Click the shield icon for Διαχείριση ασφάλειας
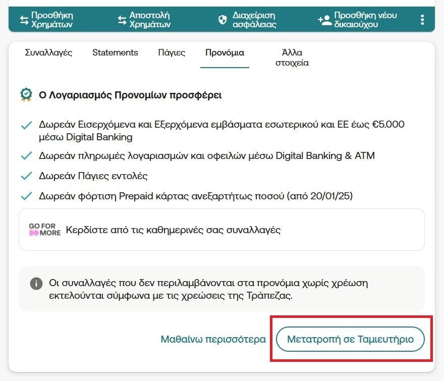The width and height of the screenshot is (444, 381). click(223, 20)
